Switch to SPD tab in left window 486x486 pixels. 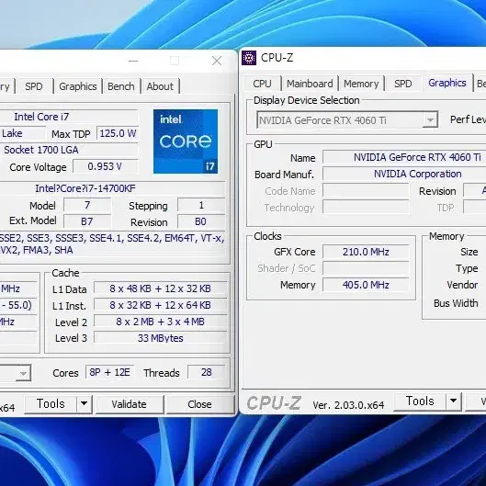coord(34,86)
